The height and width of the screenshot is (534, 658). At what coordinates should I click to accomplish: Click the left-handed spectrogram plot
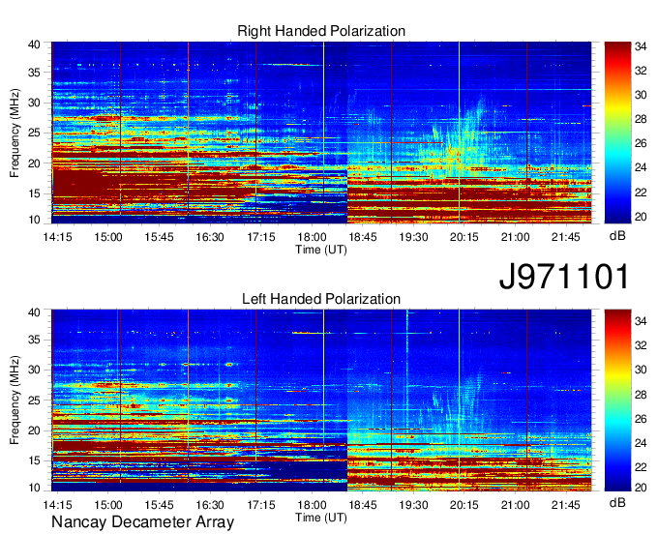click(321, 400)
